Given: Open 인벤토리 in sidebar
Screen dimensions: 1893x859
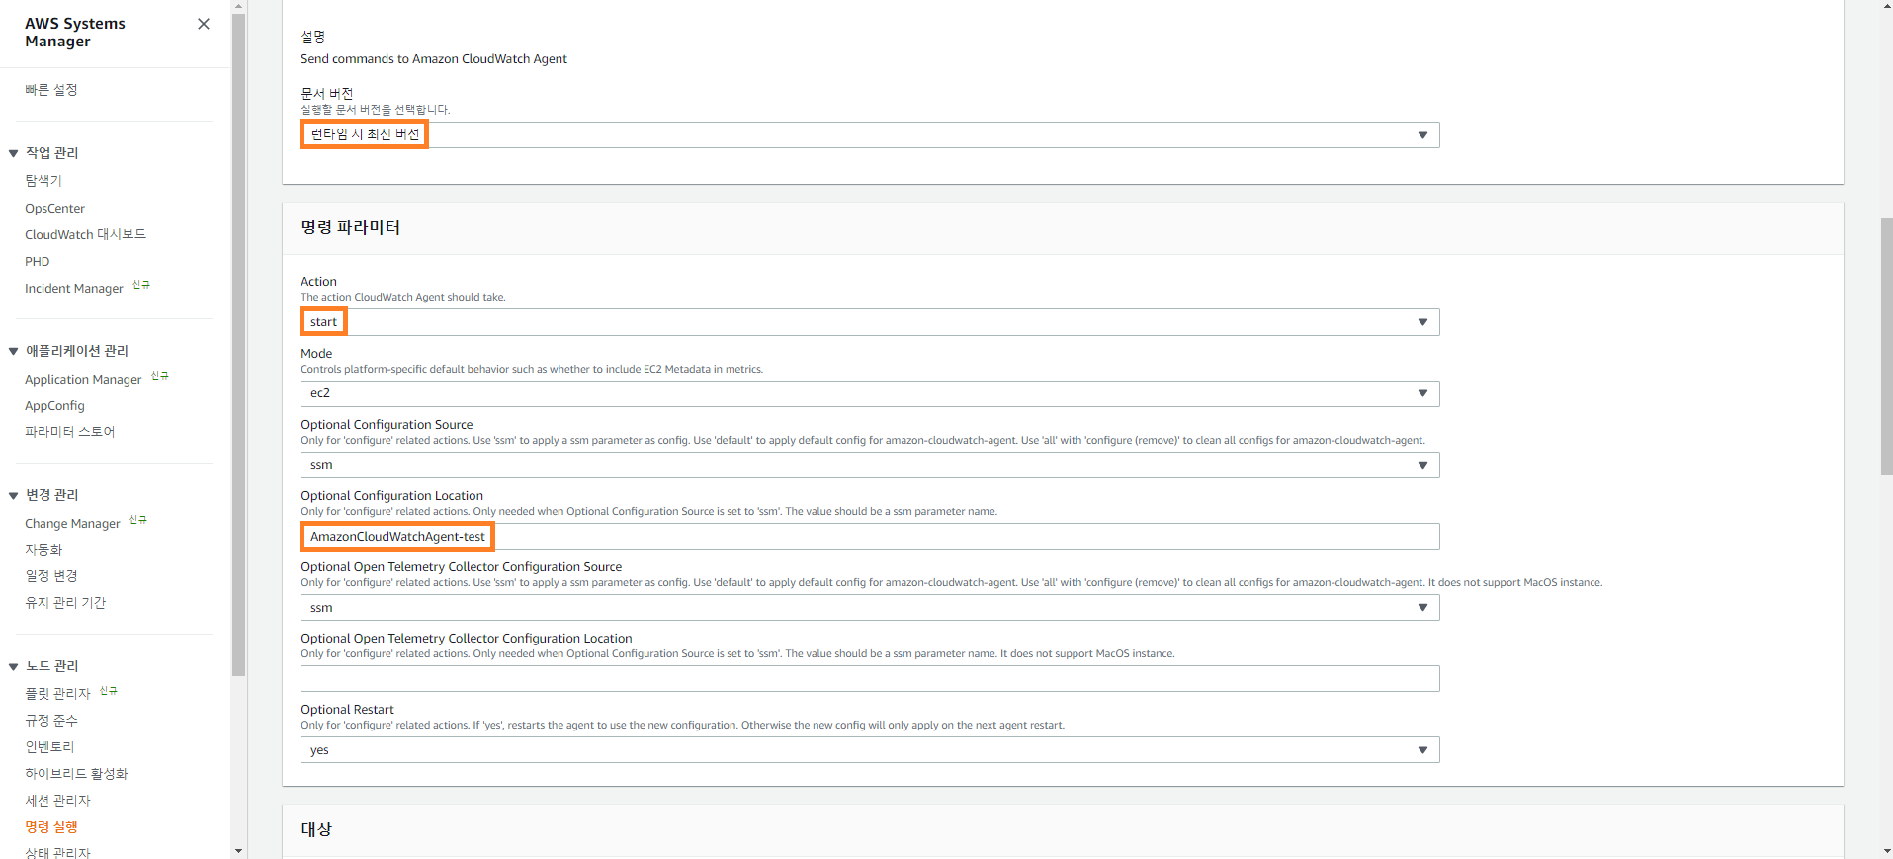Looking at the screenshot, I should (x=49, y=747).
